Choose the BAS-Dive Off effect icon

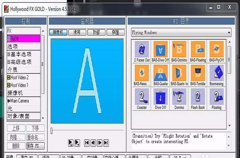point(160,51)
